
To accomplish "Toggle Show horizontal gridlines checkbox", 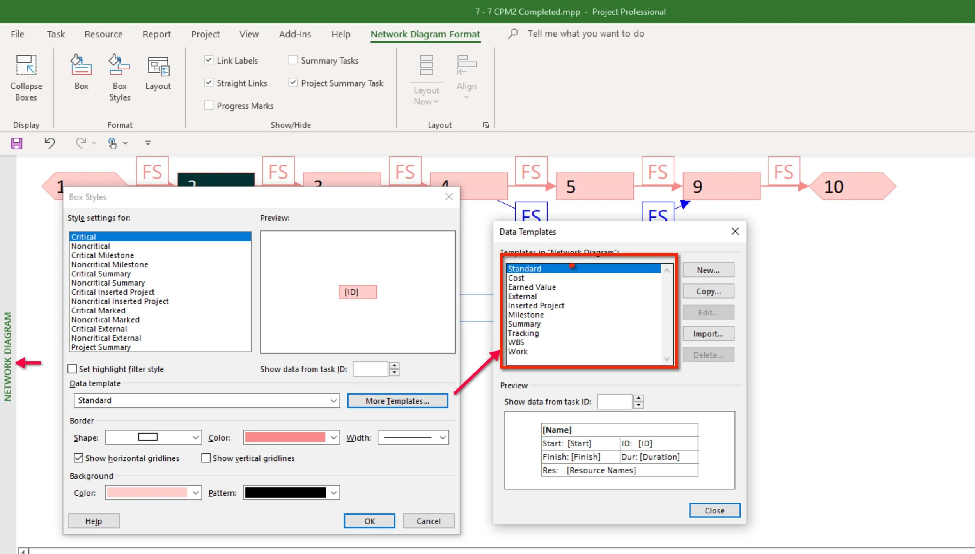I will point(78,458).
